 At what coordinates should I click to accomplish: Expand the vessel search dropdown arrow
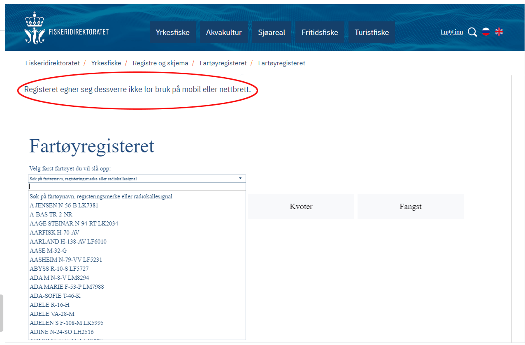(240, 179)
